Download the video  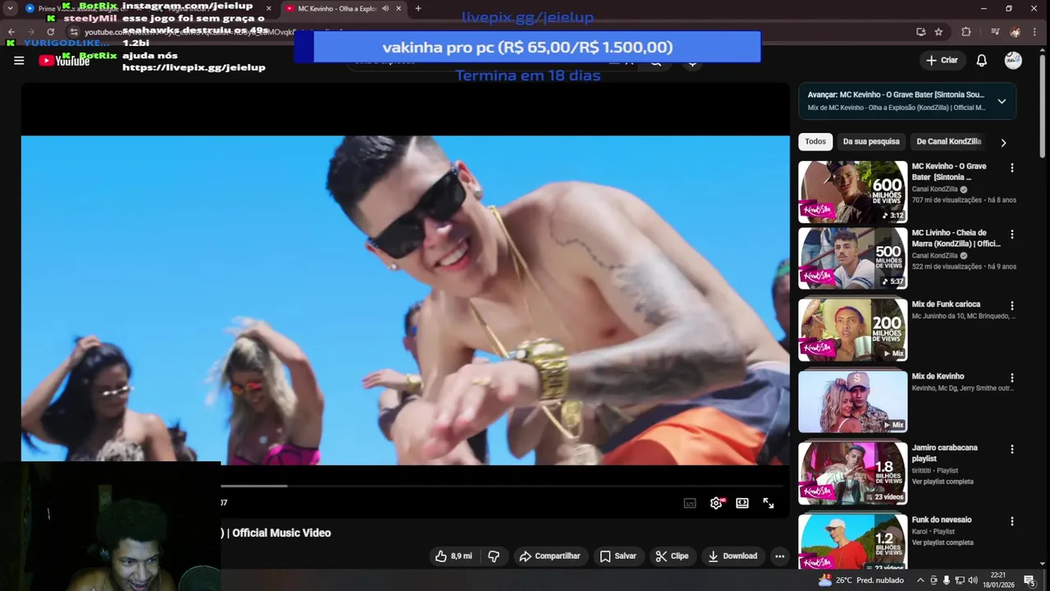coord(733,556)
